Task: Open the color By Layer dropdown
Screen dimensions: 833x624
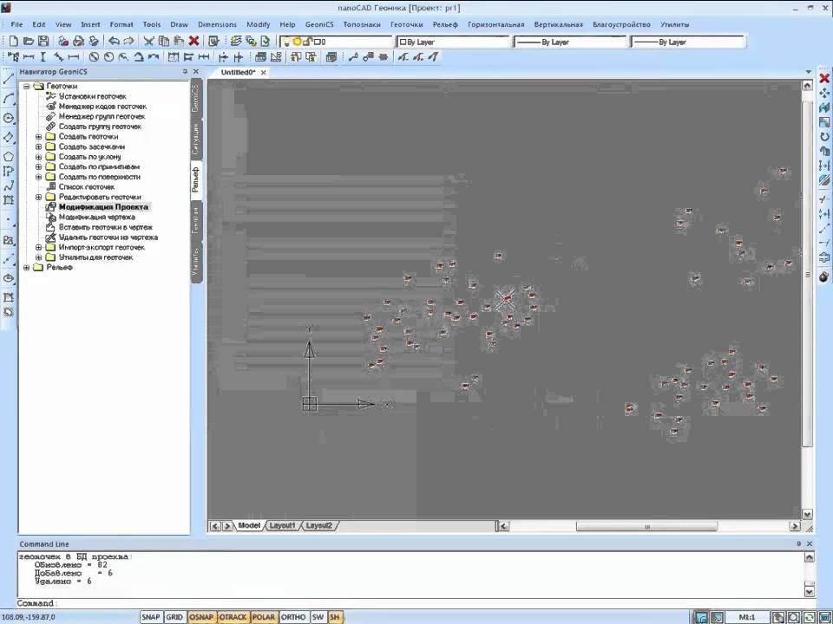Action: click(453, 42)
